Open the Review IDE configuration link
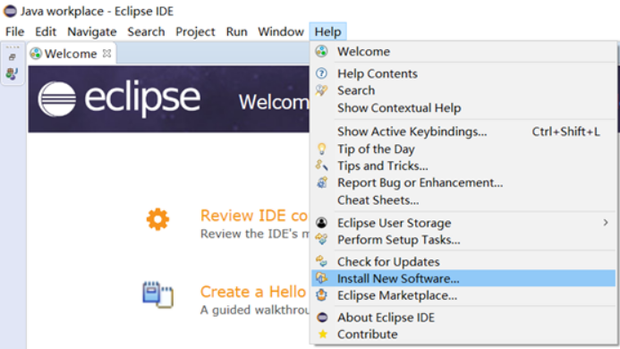This screenshot has width=620, height=349. point(254,216)
